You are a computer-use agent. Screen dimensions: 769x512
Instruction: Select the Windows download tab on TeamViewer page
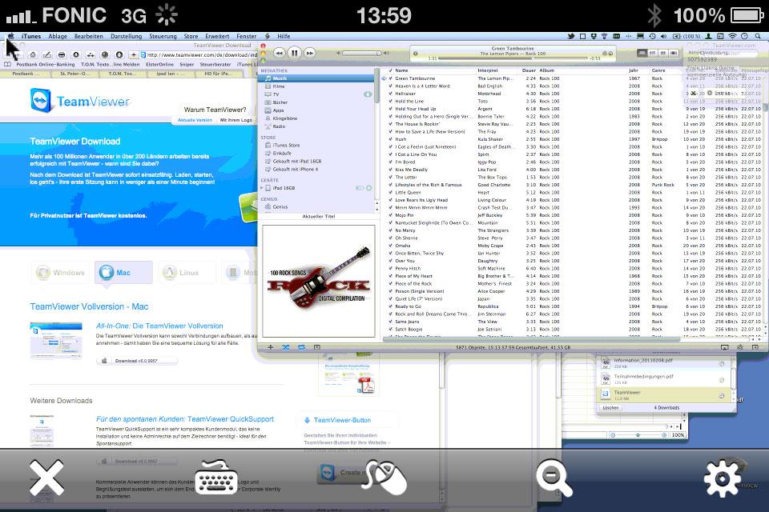60,273
